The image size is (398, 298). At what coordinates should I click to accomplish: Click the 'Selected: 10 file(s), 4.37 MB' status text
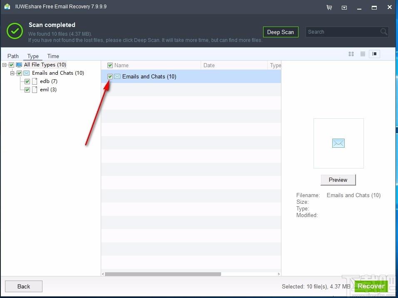coord(316,287)
